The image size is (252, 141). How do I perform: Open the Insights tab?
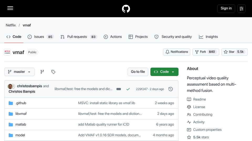point(208,37)
